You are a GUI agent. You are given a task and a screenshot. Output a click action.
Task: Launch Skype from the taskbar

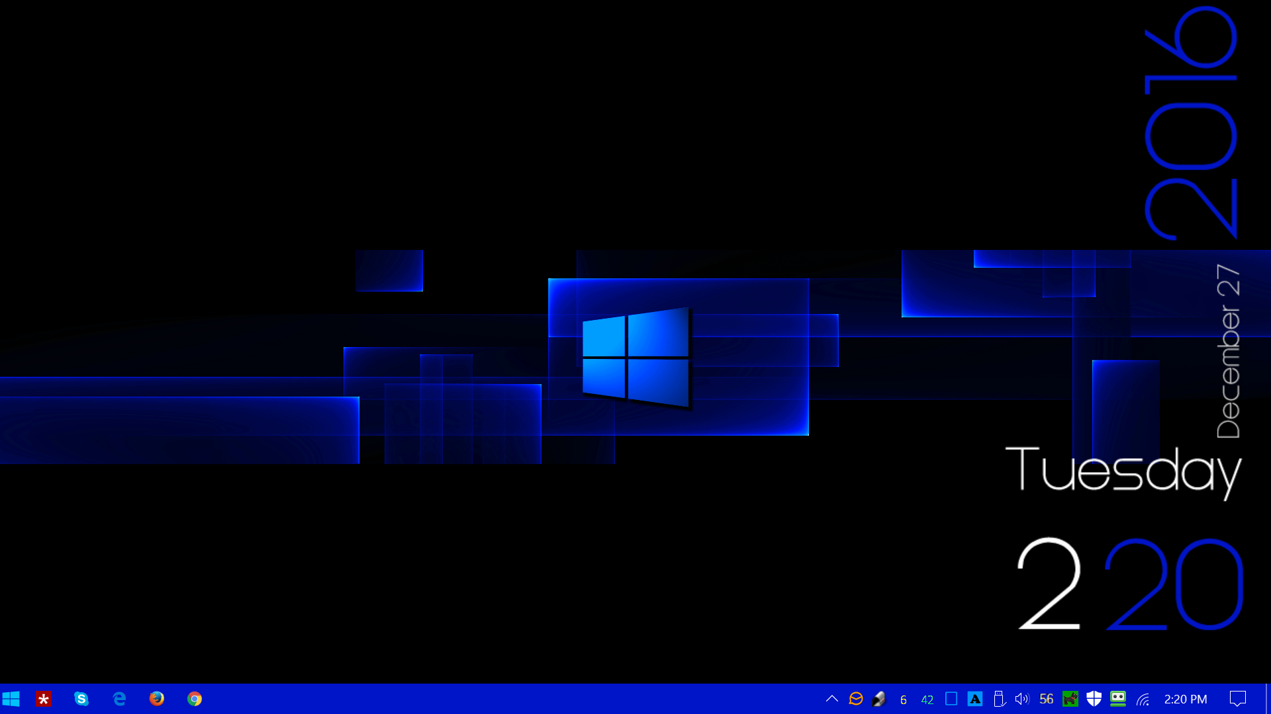point(81,699)
